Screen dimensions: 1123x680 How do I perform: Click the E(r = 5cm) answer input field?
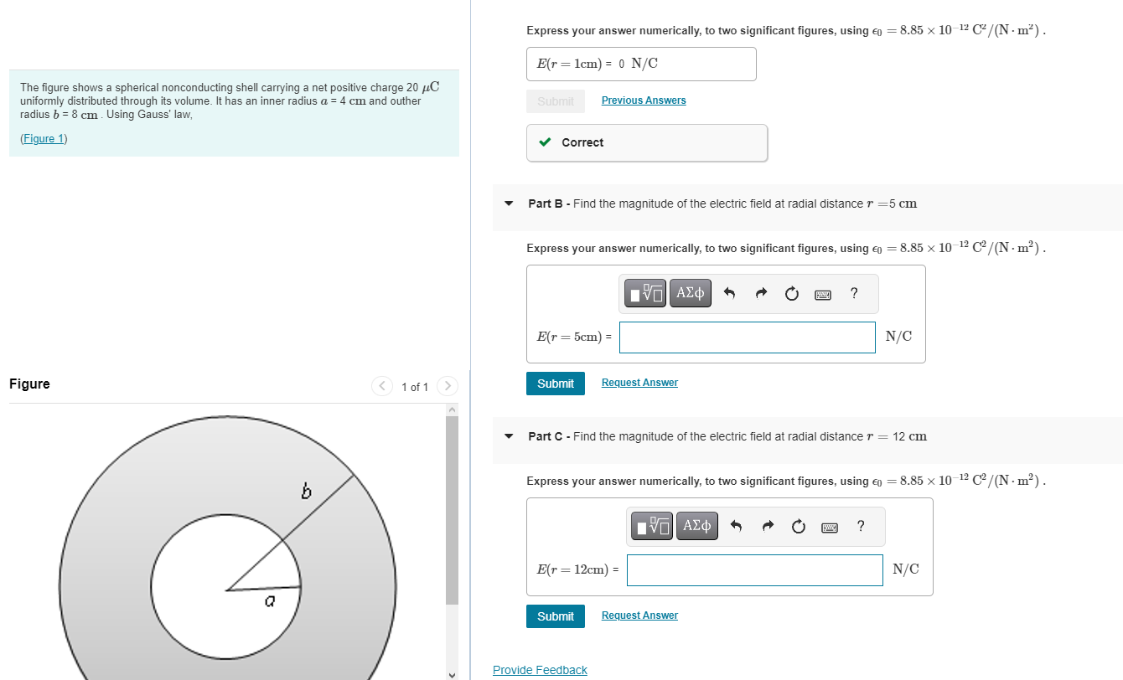(747, 337)
